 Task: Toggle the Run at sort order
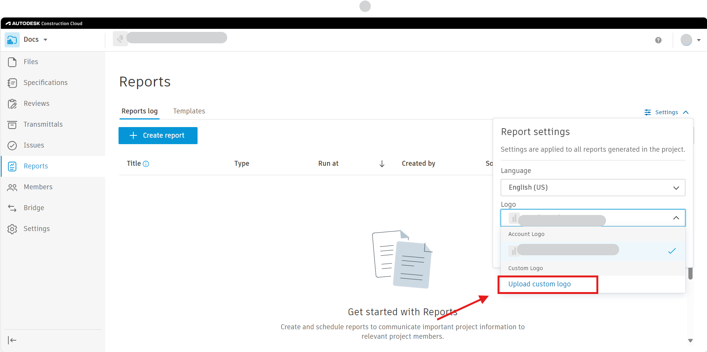tap(382, 163)
